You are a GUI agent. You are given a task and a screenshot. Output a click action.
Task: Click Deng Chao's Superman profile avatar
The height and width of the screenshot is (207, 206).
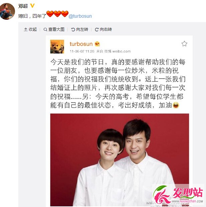point(7,11)
